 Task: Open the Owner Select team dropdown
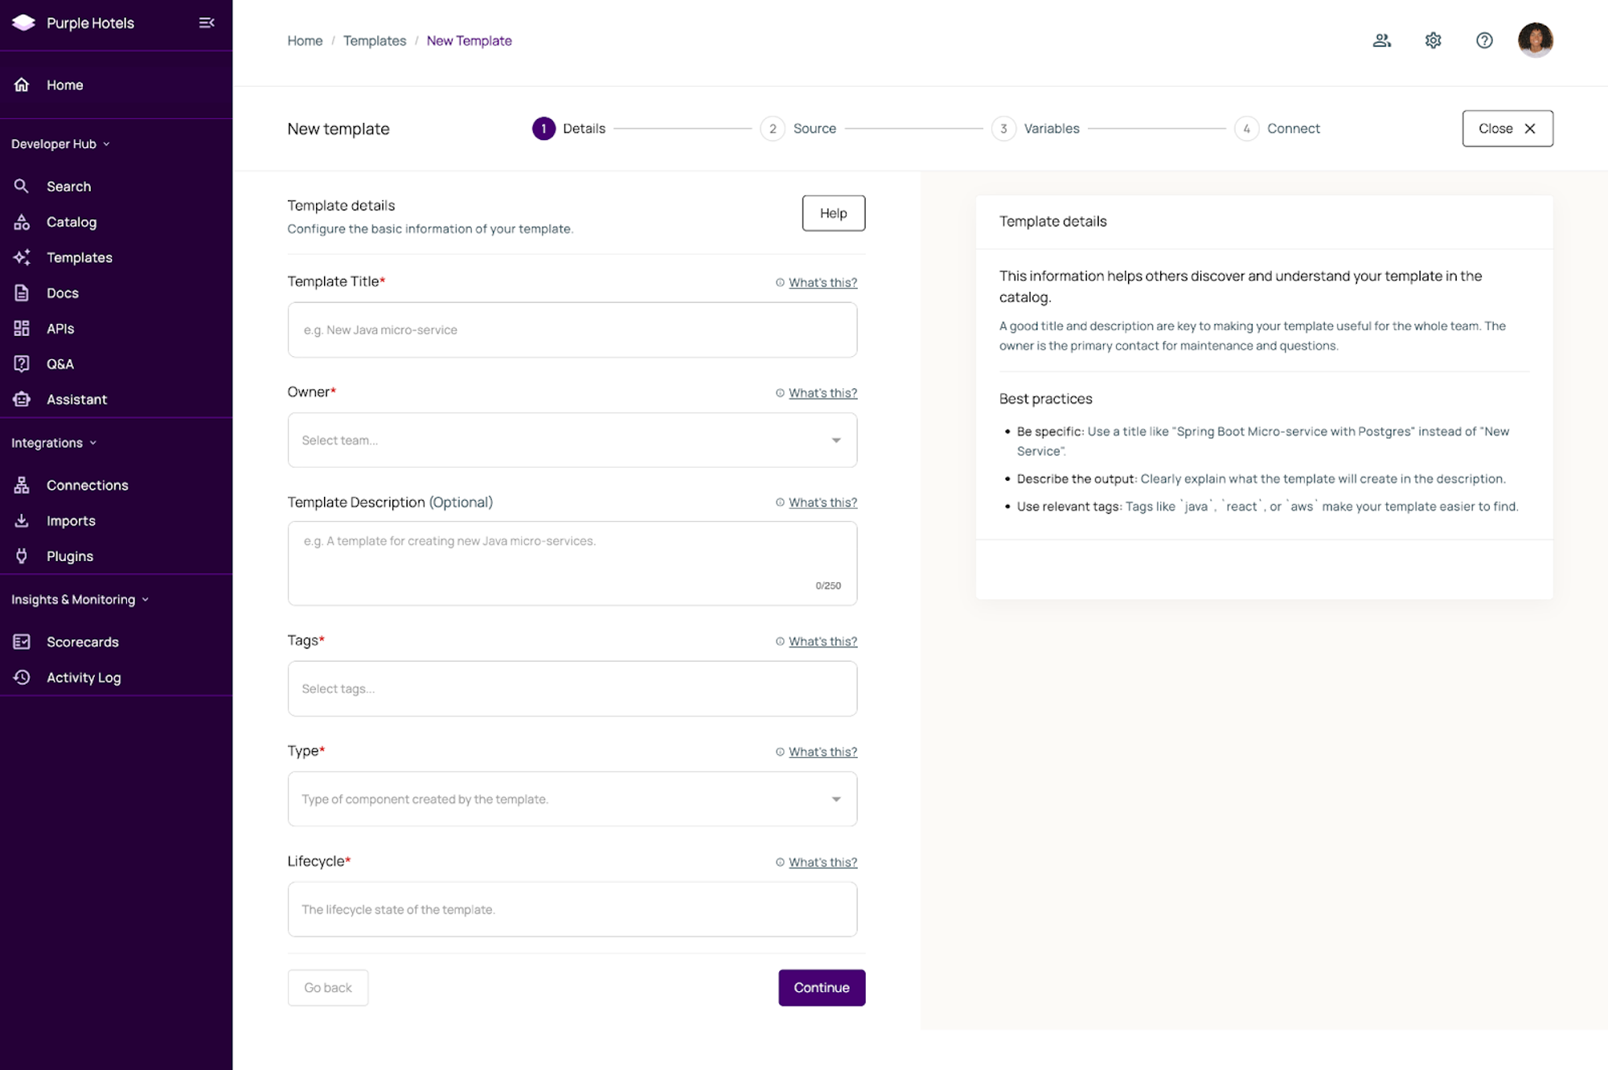tap(572, 440)
